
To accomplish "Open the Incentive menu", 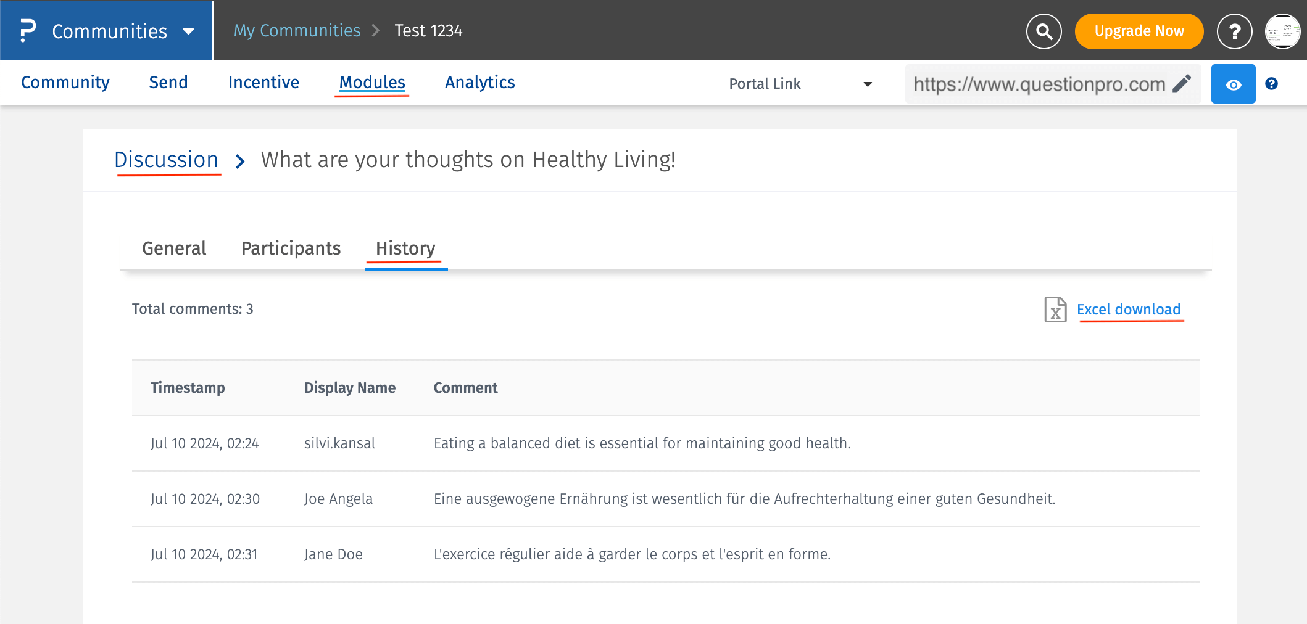I will tap(263, 83).
